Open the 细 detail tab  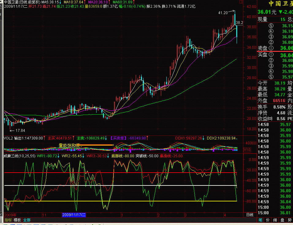coord(275,220)
